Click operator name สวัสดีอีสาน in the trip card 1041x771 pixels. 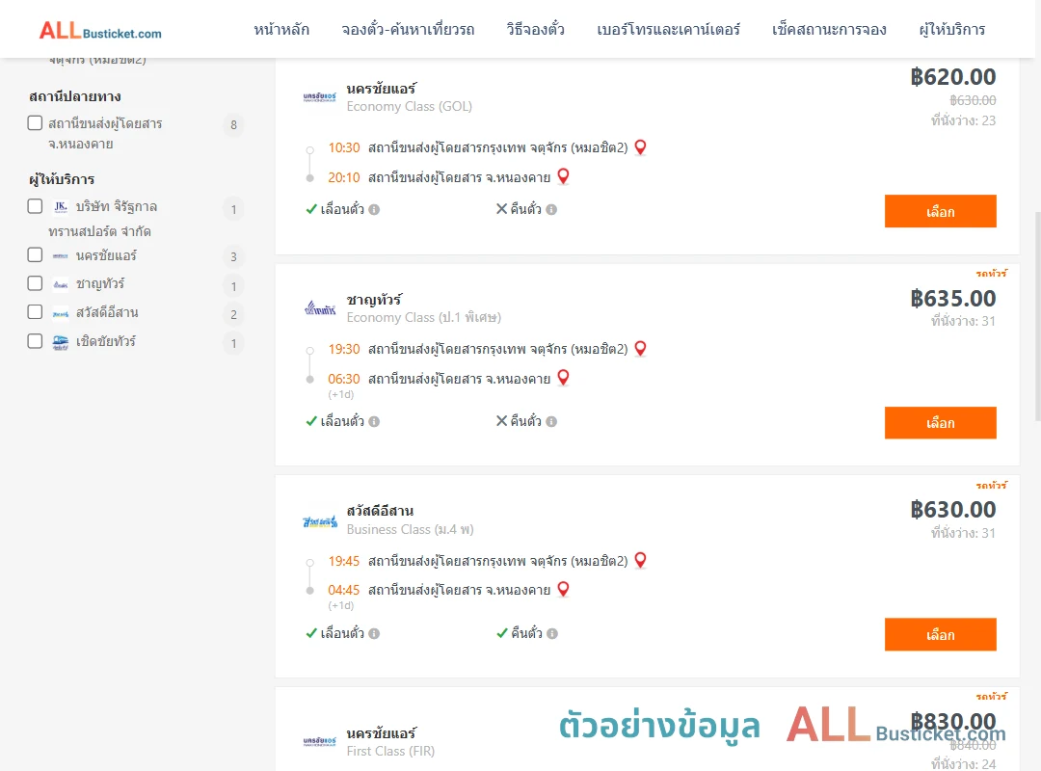point(380,511)
